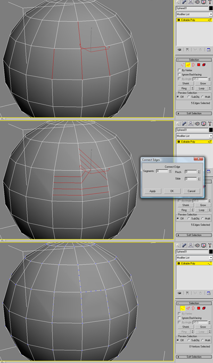The image size is (213, 363).
Task: Expand Editable Poly plus in Connect Edges screenshot
Action: [178, 141]
